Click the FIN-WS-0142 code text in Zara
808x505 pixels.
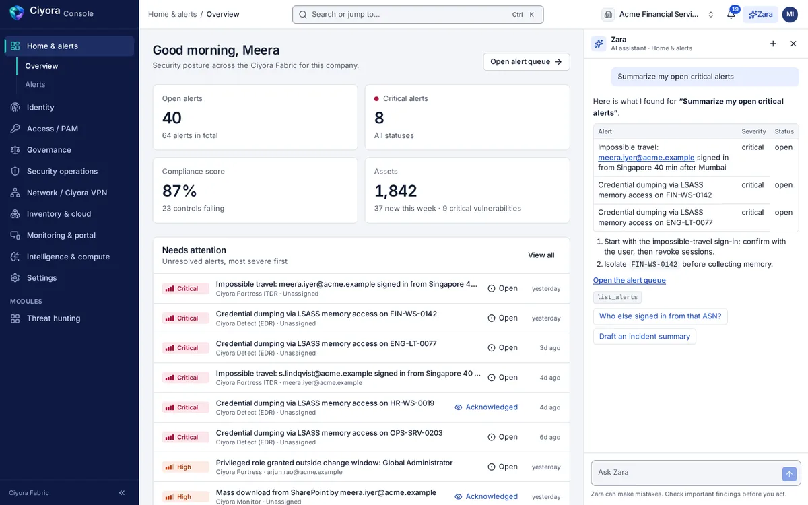(654, 265)
